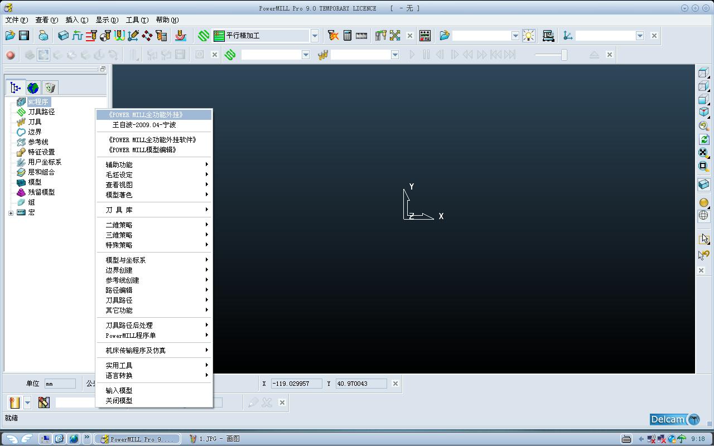The image size is (714, 446).
Task: Click the Y coordinate field
Action: pos(361,384)
